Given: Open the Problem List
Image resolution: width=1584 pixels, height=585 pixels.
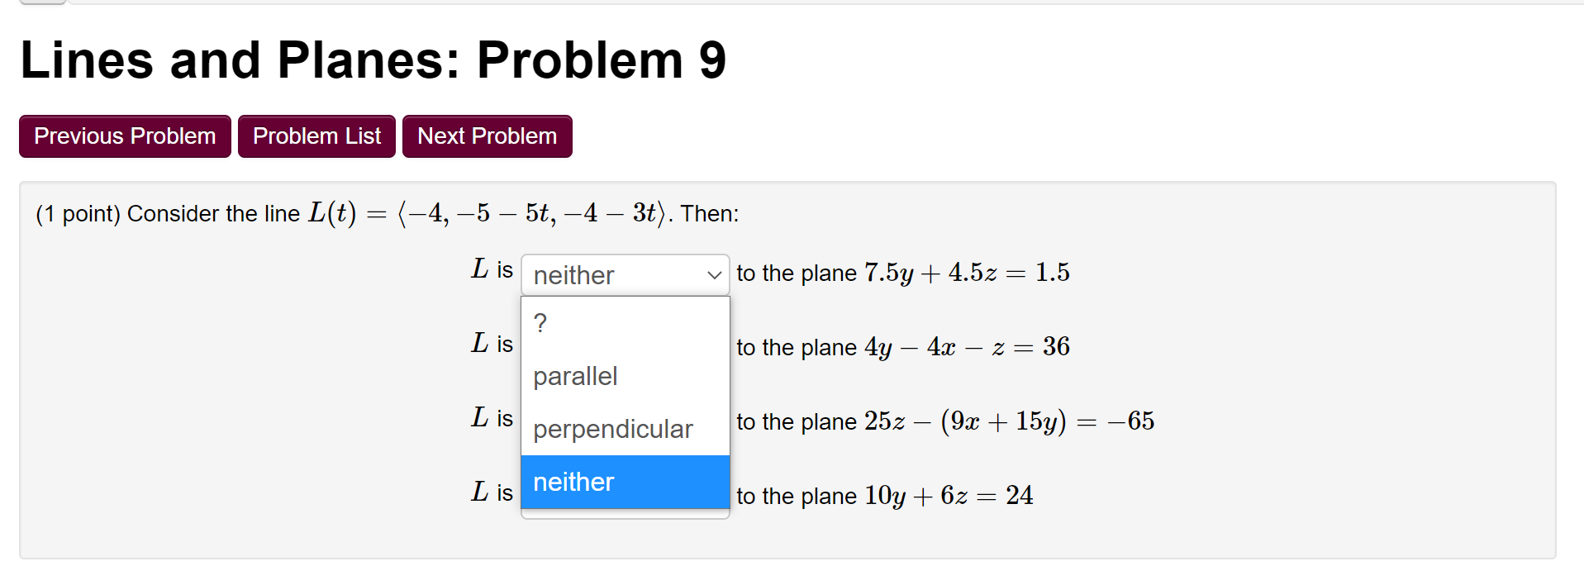Looking at the screenshot, I should [x=316, y=136].
